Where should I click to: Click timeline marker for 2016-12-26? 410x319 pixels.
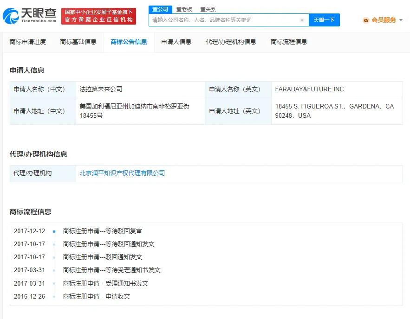54,297
